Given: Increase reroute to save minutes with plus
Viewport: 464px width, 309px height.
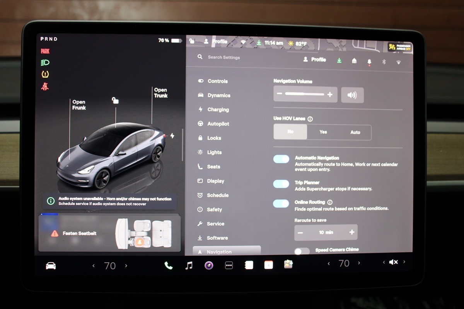Looking at the screenshot, I should pos(351,232).
